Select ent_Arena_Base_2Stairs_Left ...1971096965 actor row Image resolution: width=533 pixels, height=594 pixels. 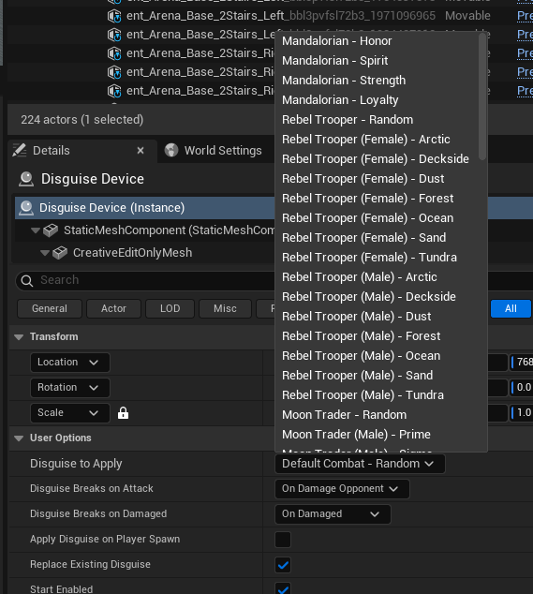click(x=281, y=16)
